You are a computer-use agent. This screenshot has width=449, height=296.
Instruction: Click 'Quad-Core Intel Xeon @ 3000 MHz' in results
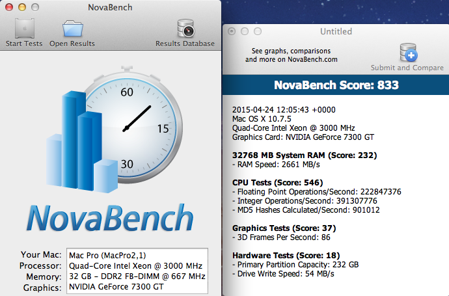(x=293, y=128)
